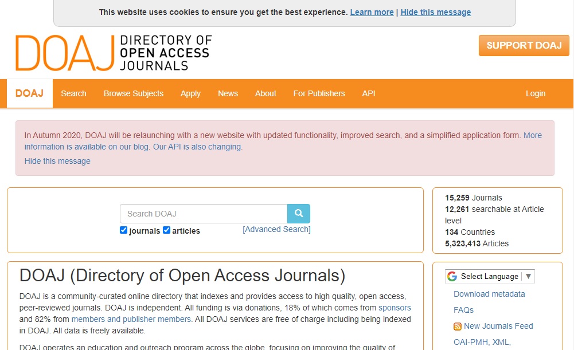Screen dimensions: 574x350
Task: Uncheck the articles checkbox
Action: coord(166,230)
